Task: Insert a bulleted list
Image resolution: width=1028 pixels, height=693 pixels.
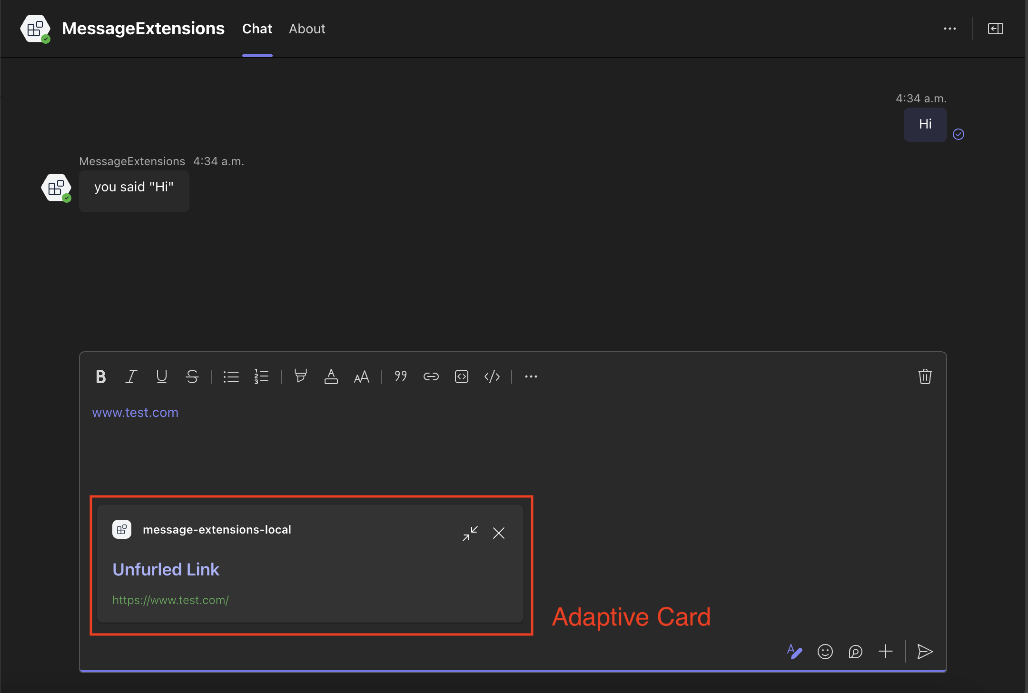Action: 230,376
